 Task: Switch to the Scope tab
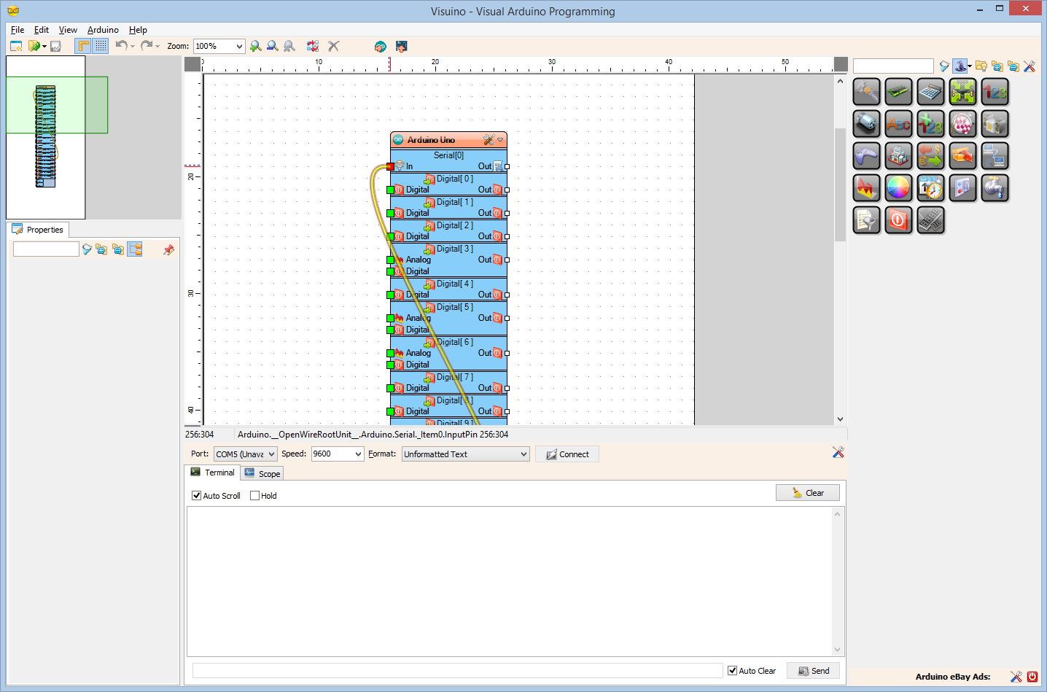262,473
